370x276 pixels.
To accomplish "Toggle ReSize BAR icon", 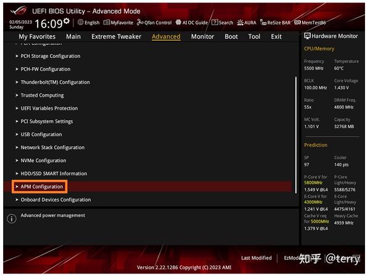I will [x=263, y=22].
